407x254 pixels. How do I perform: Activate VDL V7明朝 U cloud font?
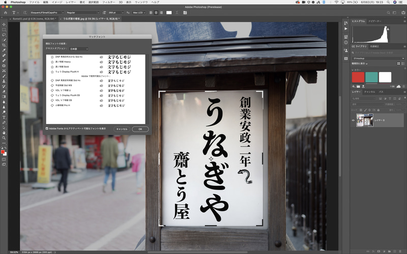(52, 90)
